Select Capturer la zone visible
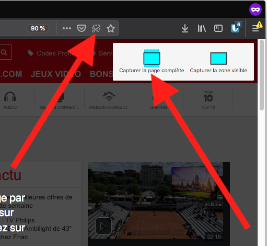The image size is (267, 246). pyautogui.click(x=218, y=71)
